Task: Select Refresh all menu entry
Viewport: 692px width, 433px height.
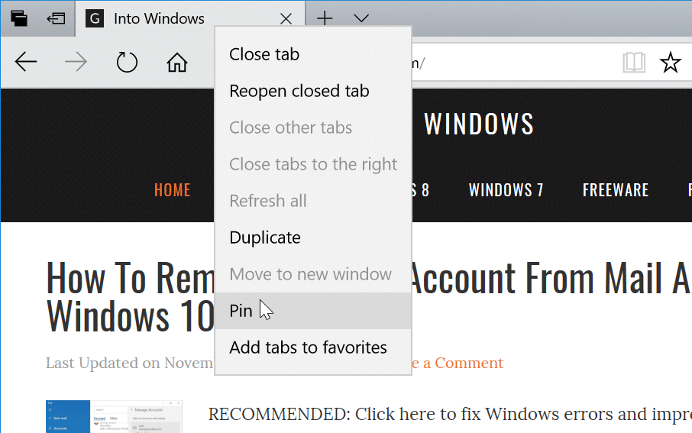Action: coord(313,201)
